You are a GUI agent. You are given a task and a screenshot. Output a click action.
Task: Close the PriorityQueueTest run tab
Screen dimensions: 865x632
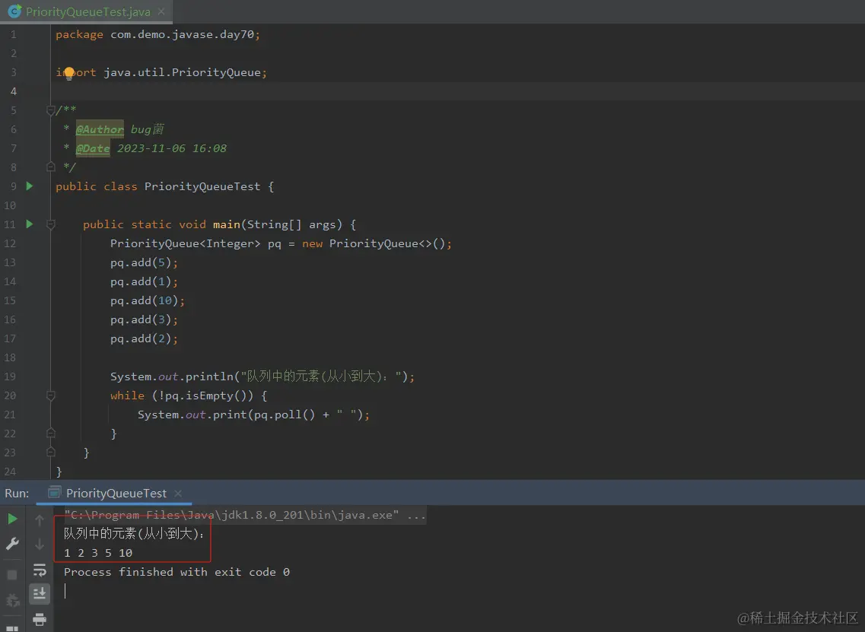pyautogui.click(x=177, y=493)
